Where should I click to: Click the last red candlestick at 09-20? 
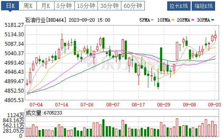tap(215, 36)
